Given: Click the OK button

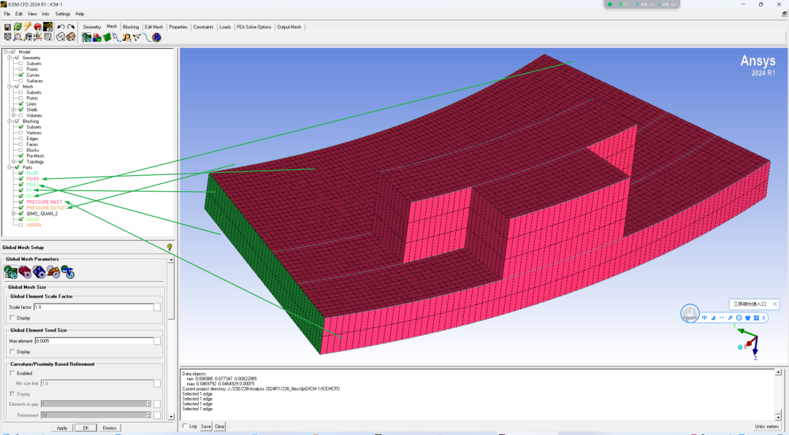Looking at the screenshot, I should click(85, 428).
